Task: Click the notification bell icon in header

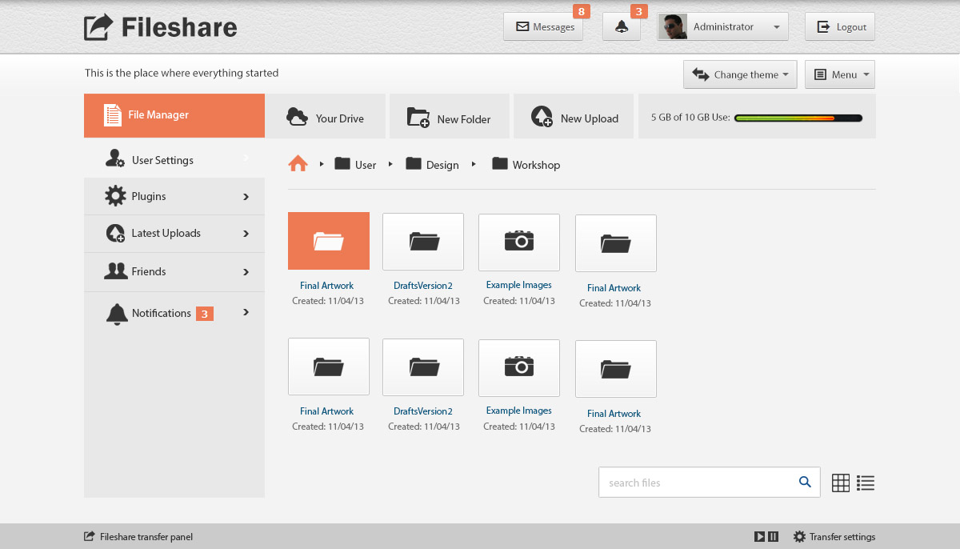Action: [622, 27]
